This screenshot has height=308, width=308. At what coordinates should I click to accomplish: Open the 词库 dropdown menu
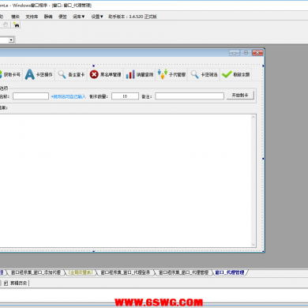78,17
